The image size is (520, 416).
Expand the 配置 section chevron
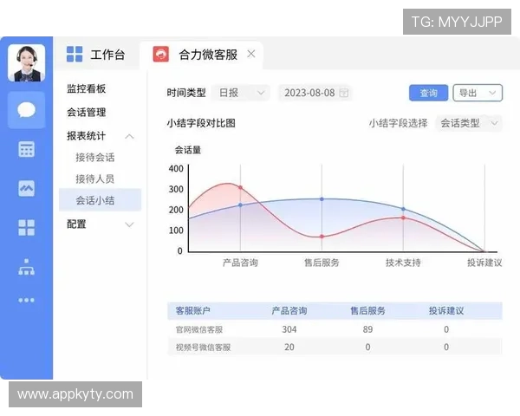point(130,224)
